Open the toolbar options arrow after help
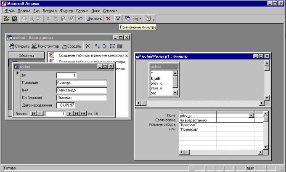Image resolution: width=286 pixels, height=172 pixels. [x=154, y=19]
